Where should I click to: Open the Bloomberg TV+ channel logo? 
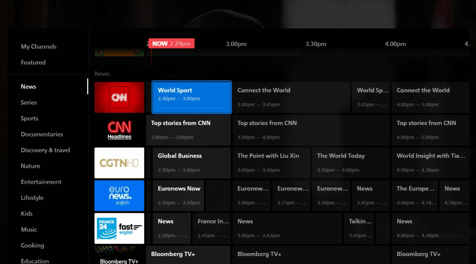click(119, 255)
